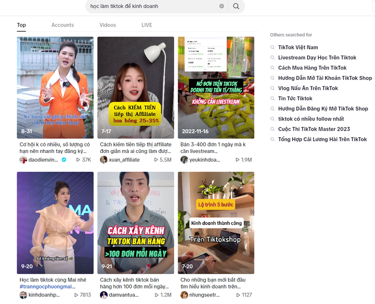Screen dimensions: 375x304
Task: Select 'Hướng Dẫn Mở Tài Khoản TikTok Shop'
Action: pos(325,78)
